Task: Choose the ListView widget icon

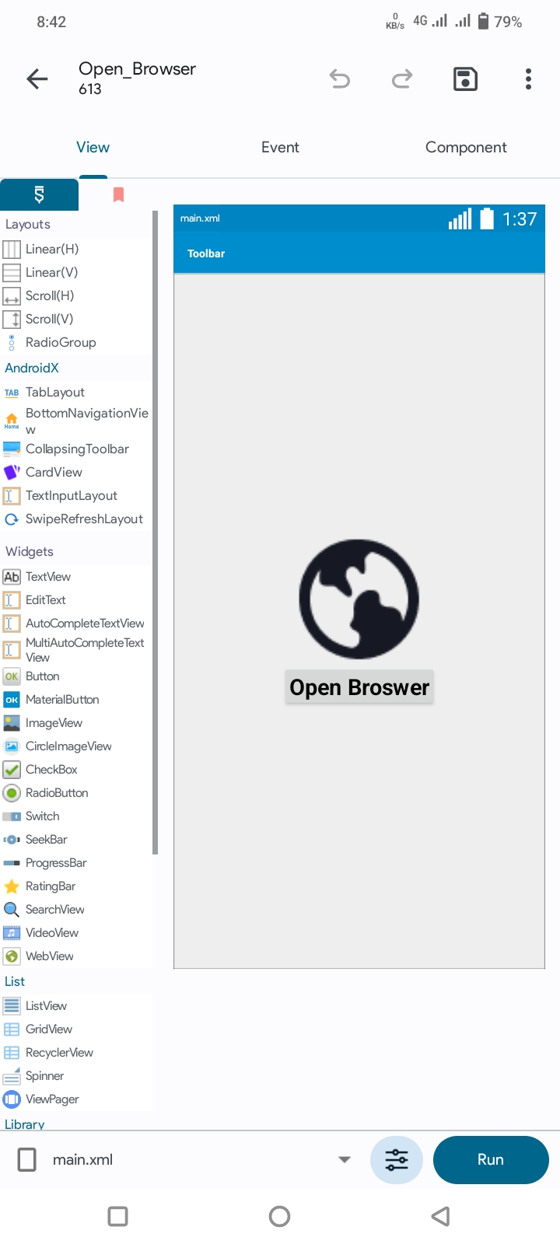Action: [x=12, y=1006]
